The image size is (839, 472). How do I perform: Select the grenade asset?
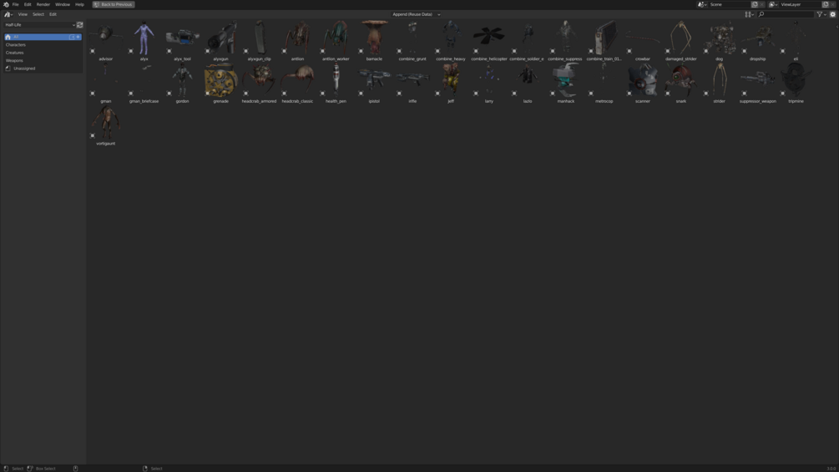coord(220,83)
